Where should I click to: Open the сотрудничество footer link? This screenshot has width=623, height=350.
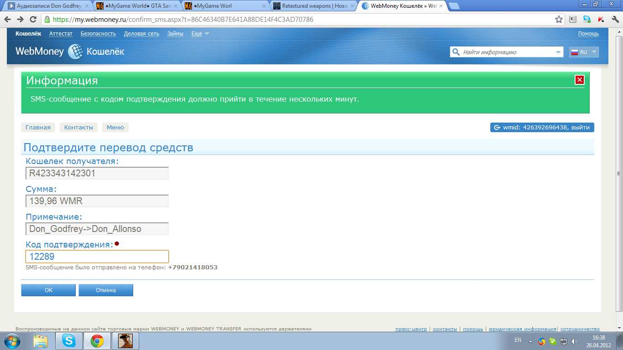tap(580, 329)
